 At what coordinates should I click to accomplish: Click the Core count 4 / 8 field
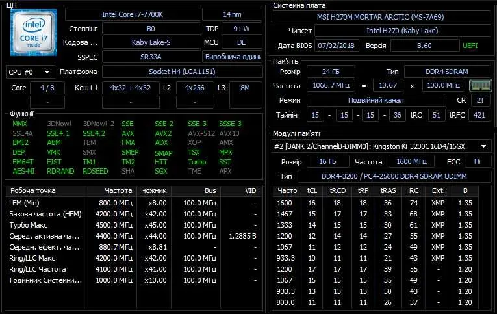[x=47, y=88]
